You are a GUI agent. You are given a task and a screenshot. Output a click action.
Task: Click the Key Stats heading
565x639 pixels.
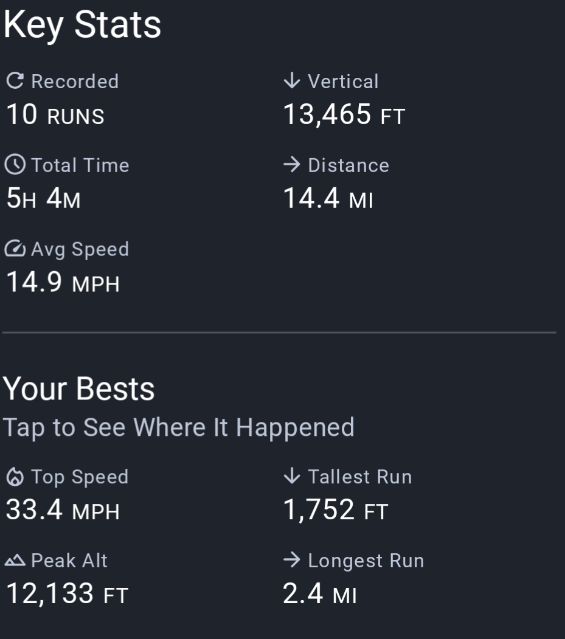coord(82,26)
